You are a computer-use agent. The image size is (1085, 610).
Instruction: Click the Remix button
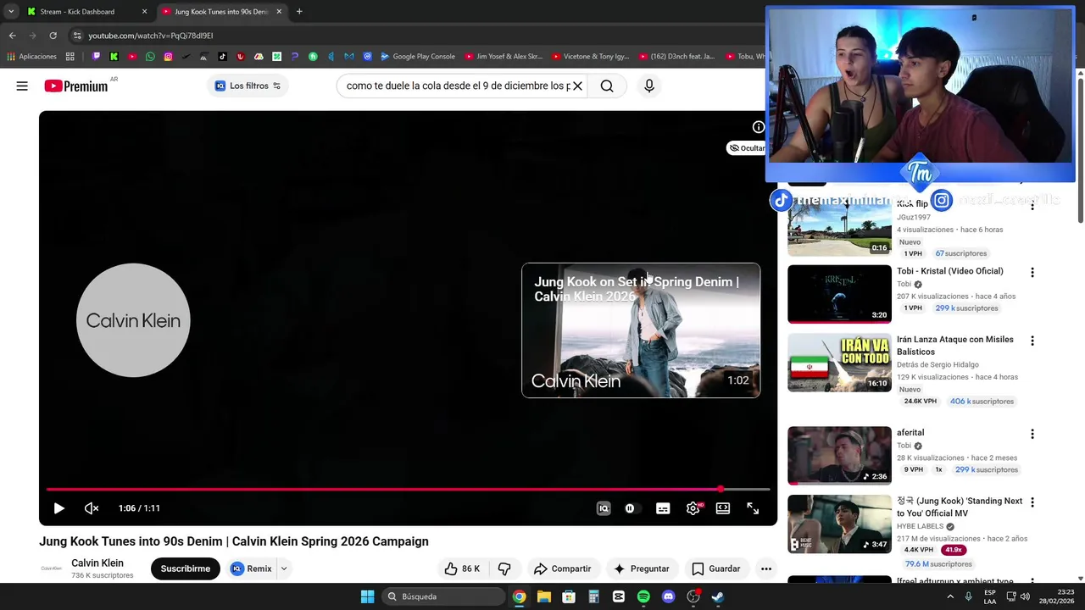pyautogui.click(x=251, y=568)
